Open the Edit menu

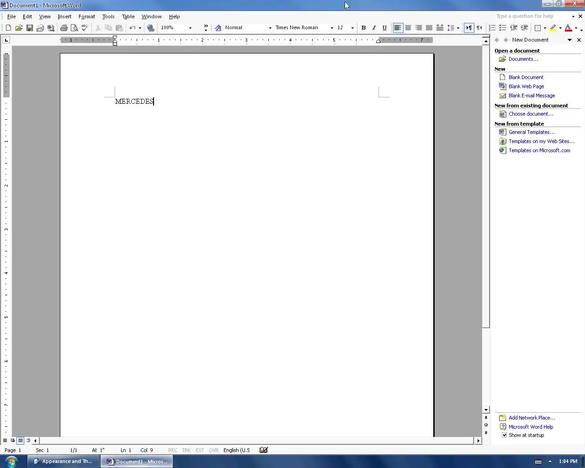click(27, 16)
